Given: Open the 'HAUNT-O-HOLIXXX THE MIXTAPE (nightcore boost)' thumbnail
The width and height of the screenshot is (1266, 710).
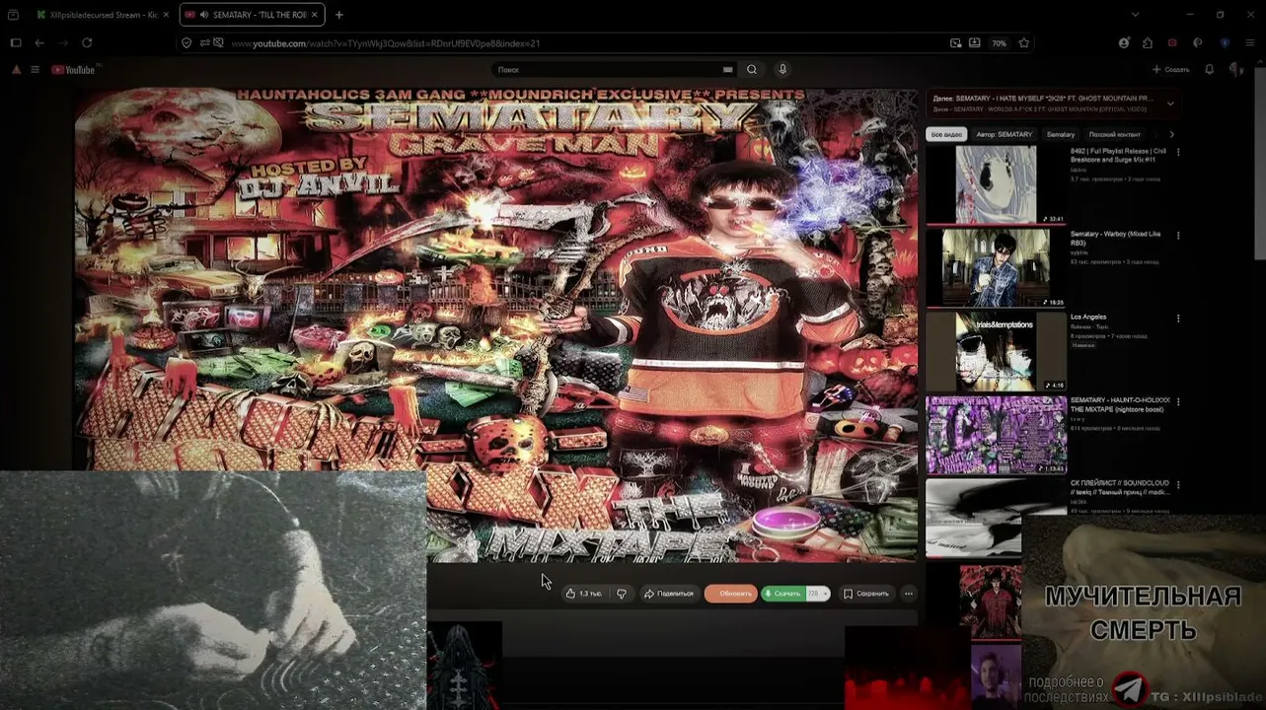Looking at the screenshot, I should pyautogui.click(x=996, y=435).
